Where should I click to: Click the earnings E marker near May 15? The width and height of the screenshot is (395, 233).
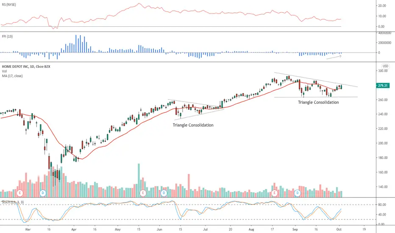pyautogui.click(x=143, y=193)
